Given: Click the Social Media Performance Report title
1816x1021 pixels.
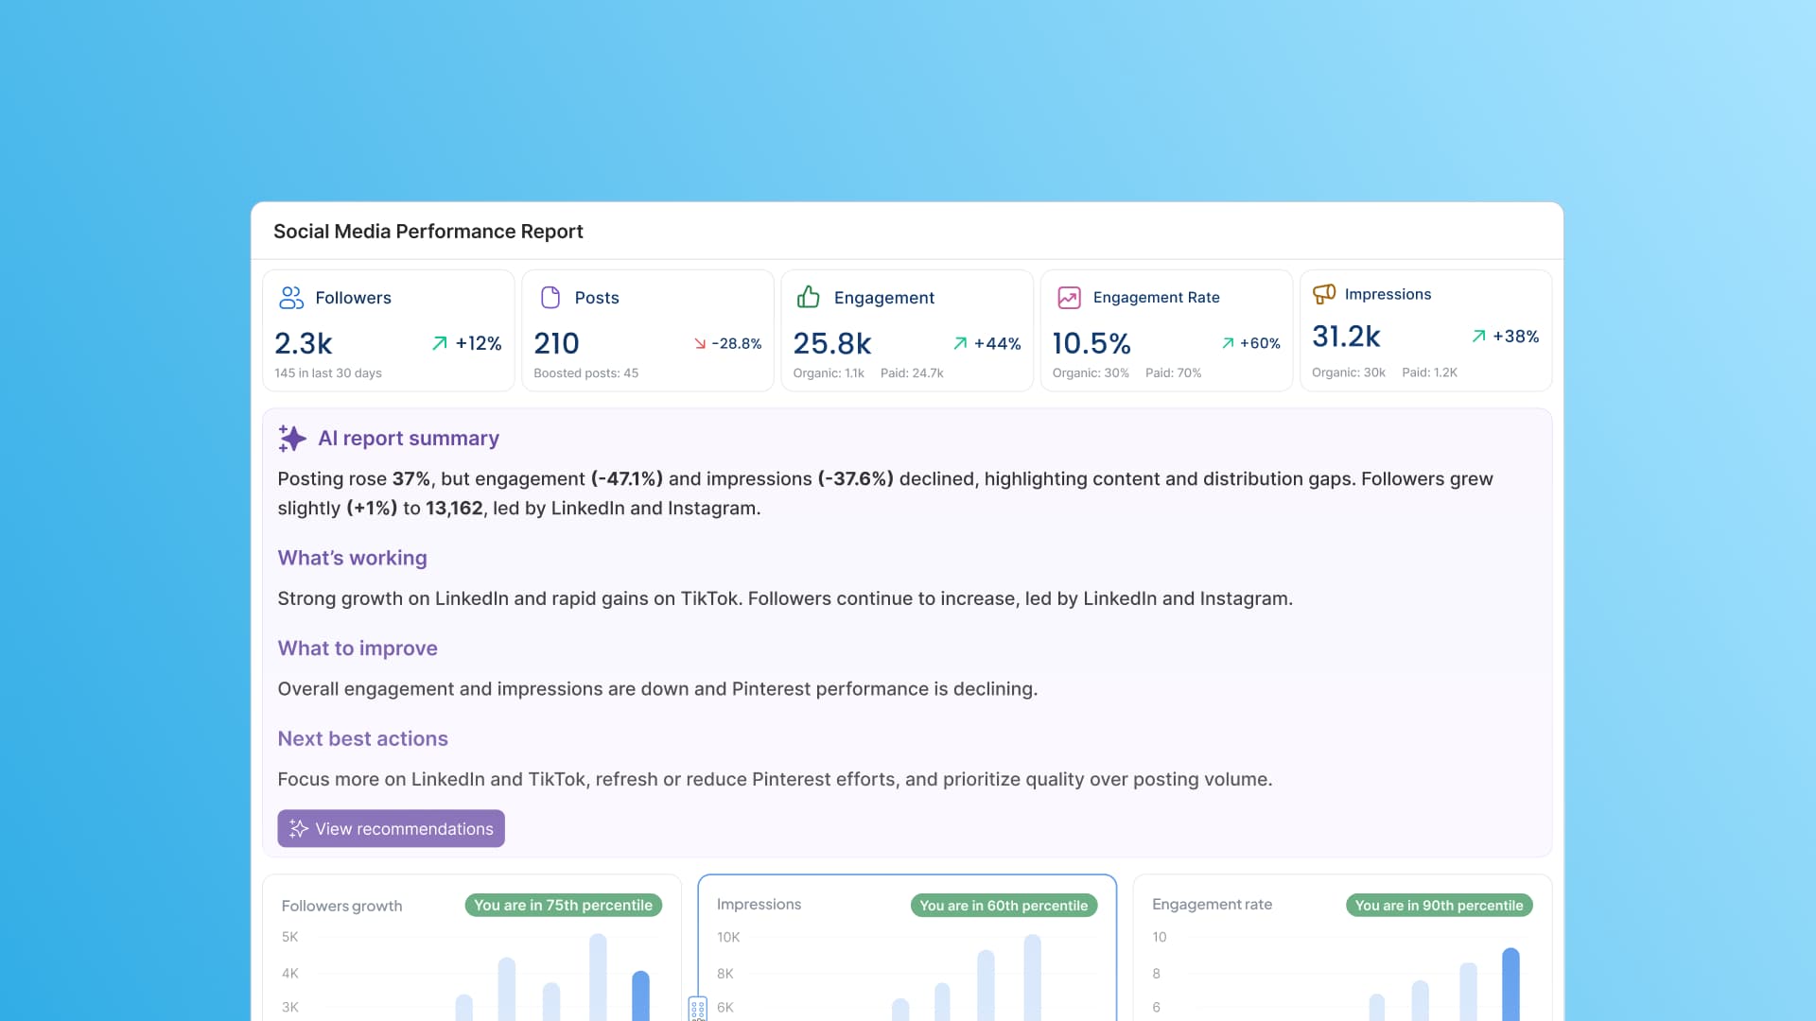Looking at the screenshot, I should [428, 231].
